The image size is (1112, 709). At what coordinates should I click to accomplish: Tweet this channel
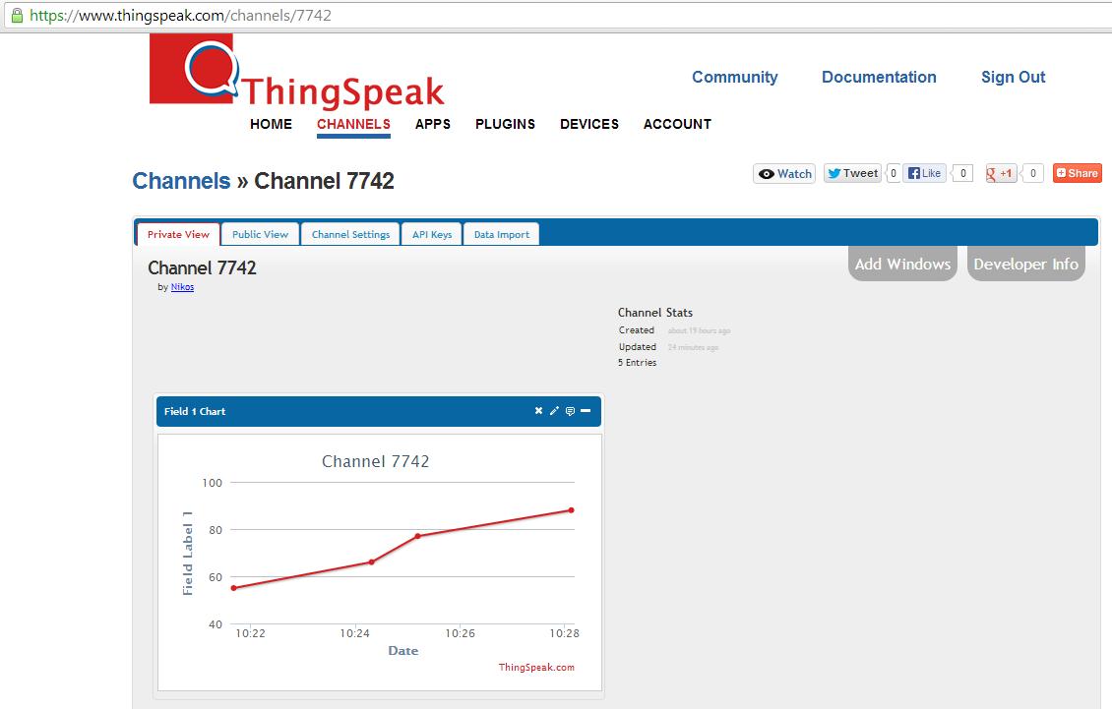852,173
